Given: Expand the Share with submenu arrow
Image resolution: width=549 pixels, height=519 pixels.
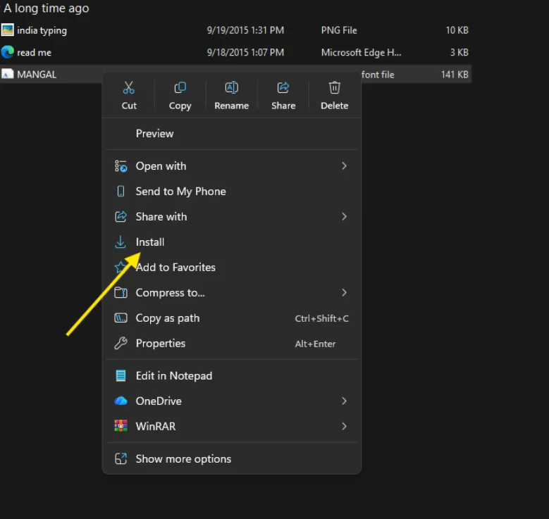Looking at the screenshot, I should (344, 217).
